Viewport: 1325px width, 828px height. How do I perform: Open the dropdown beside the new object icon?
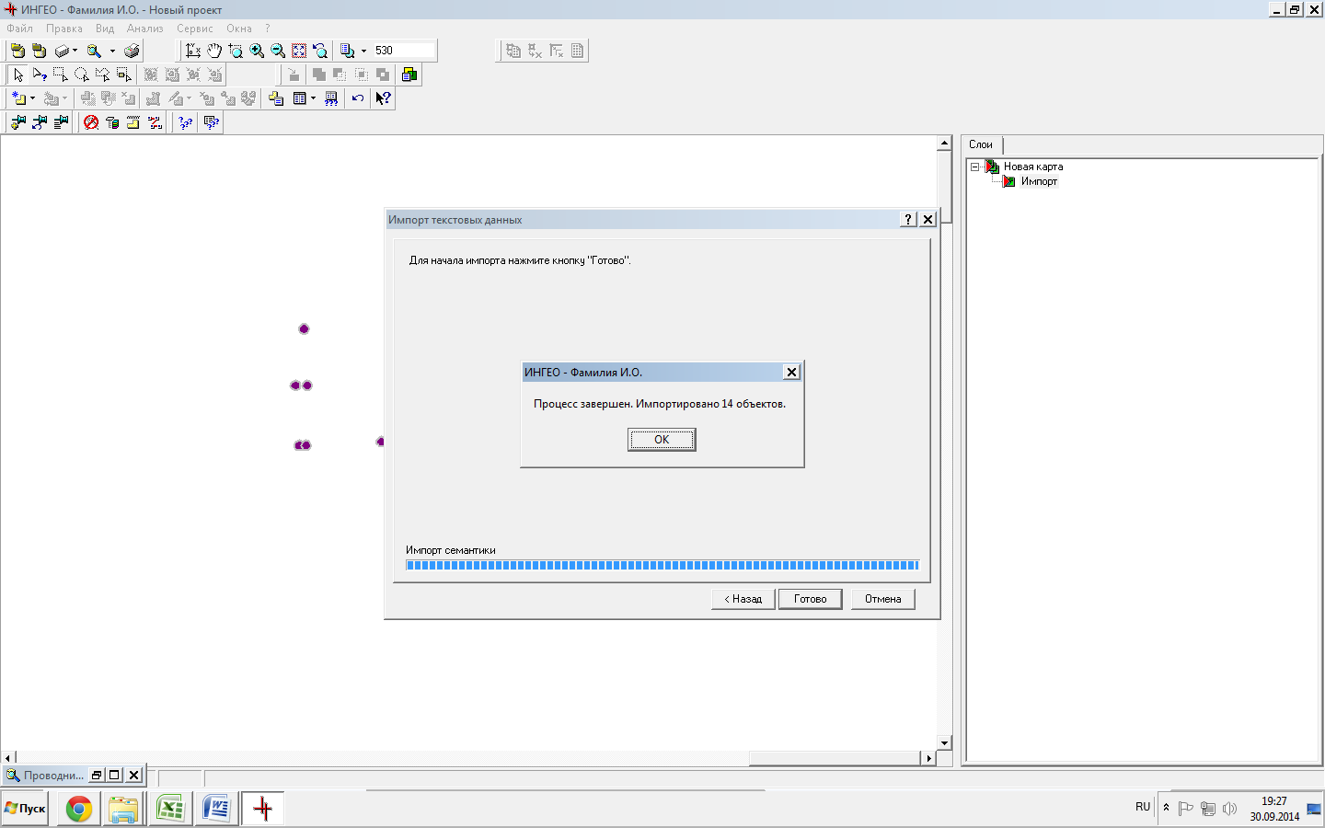coord(32,98)
